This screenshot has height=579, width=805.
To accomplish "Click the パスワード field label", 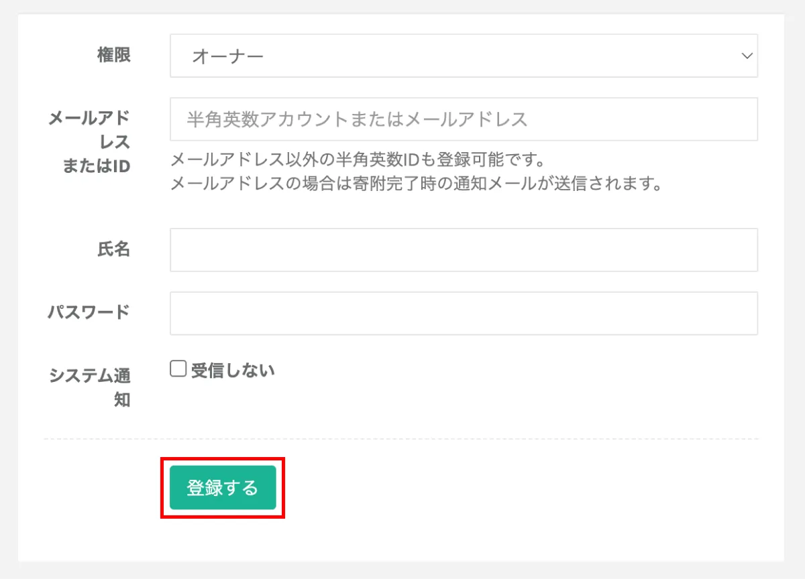I will [x=89, y=312].
